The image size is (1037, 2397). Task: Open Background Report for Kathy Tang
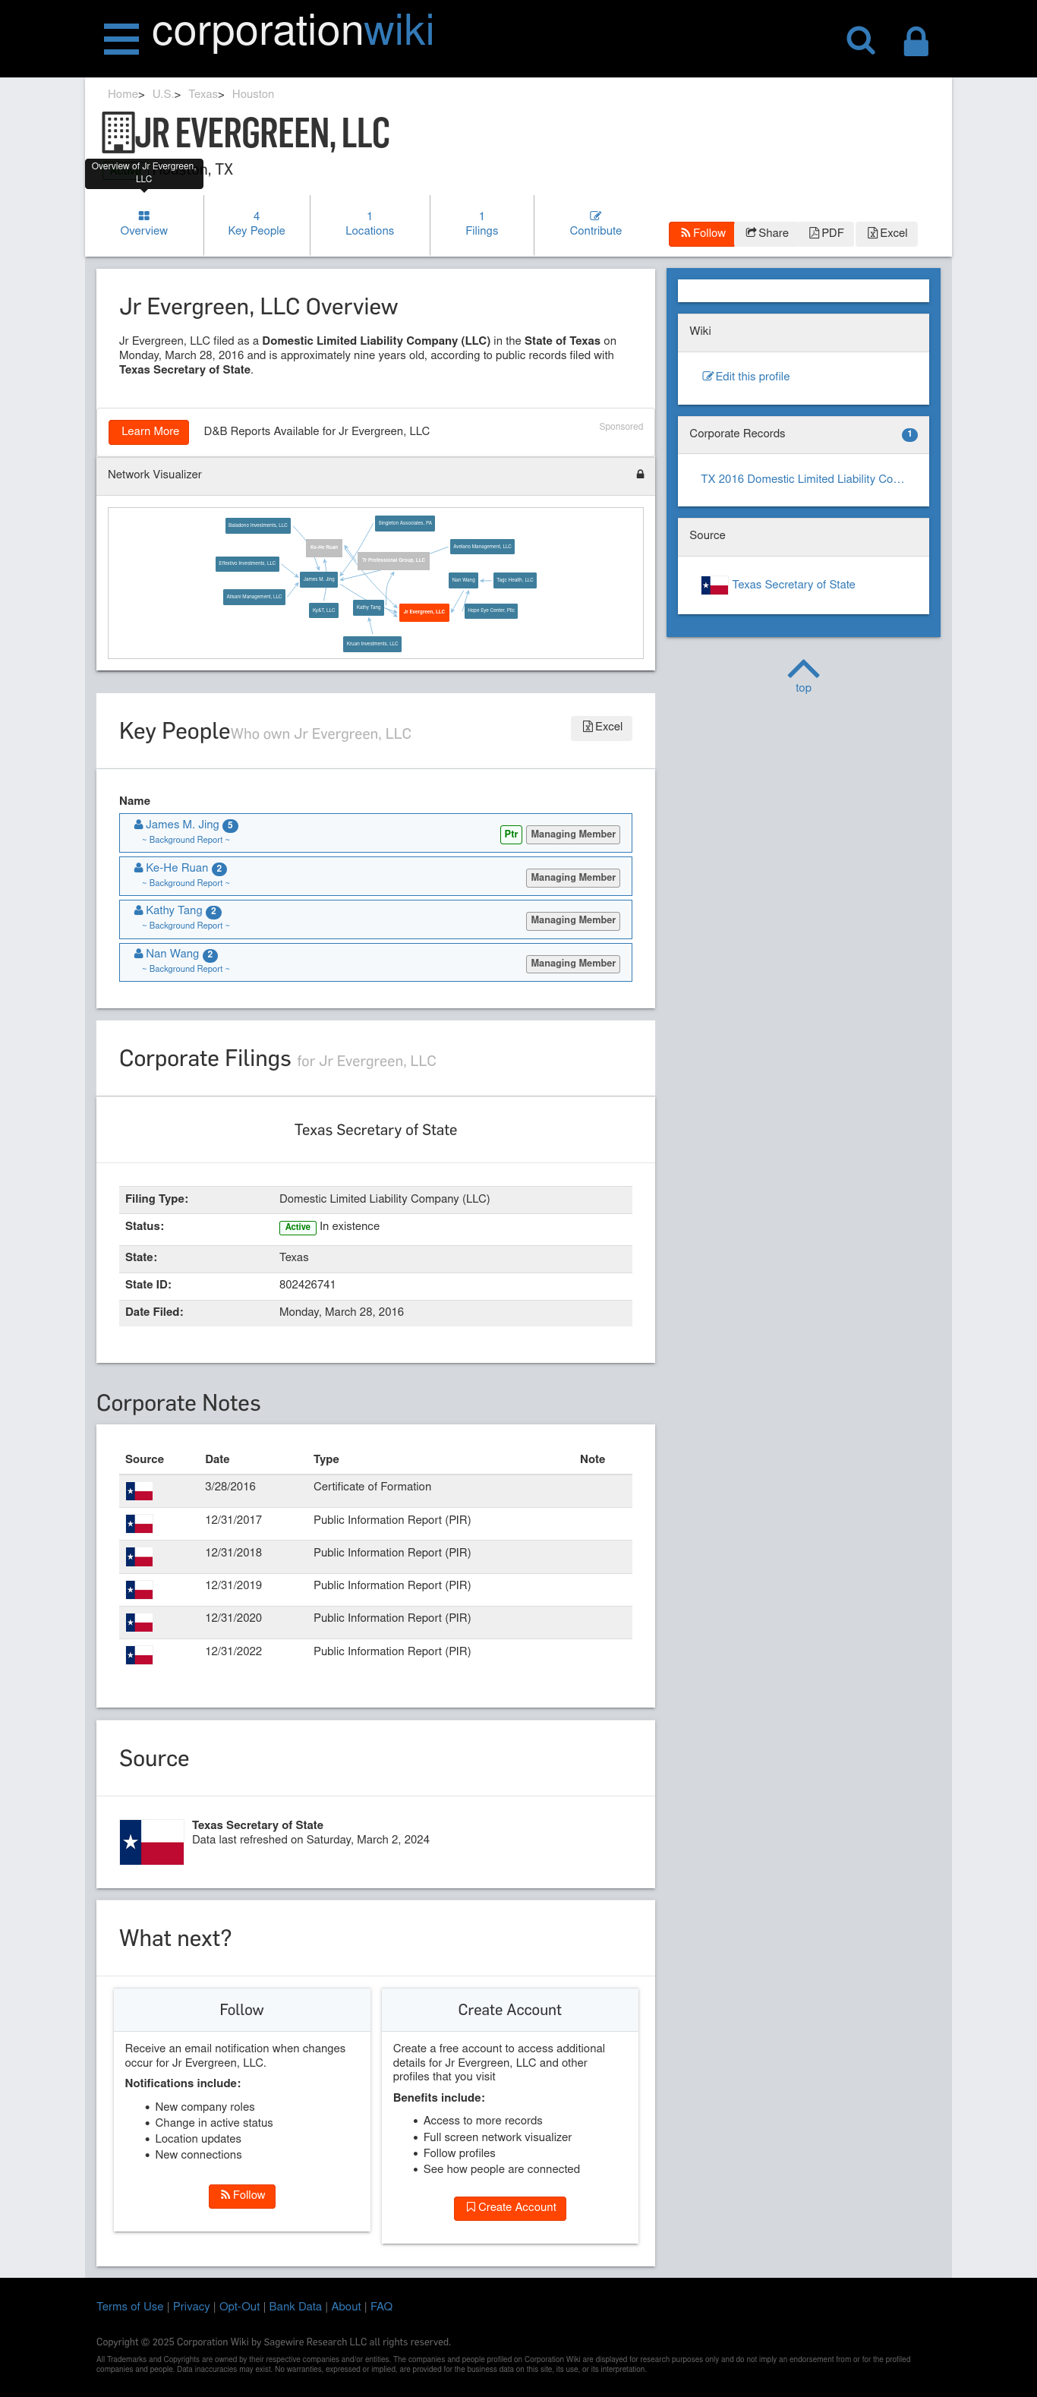[186, 926]
